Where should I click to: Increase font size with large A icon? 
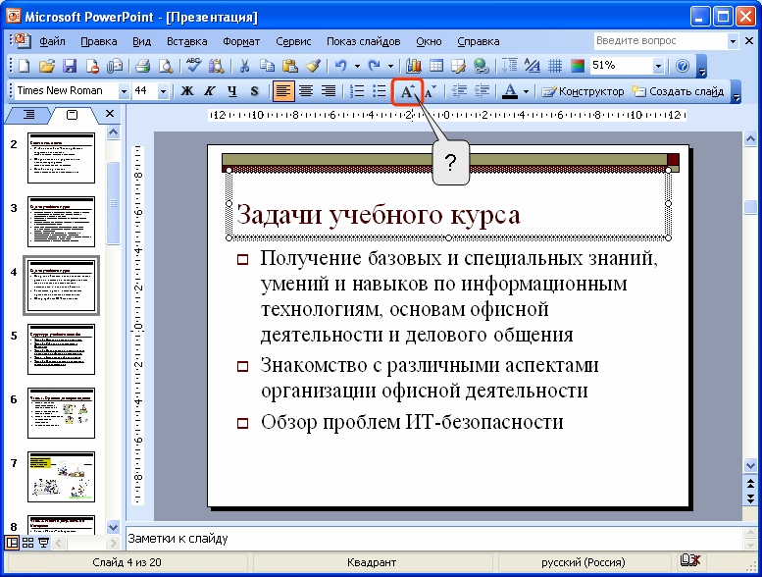(407, 91)
